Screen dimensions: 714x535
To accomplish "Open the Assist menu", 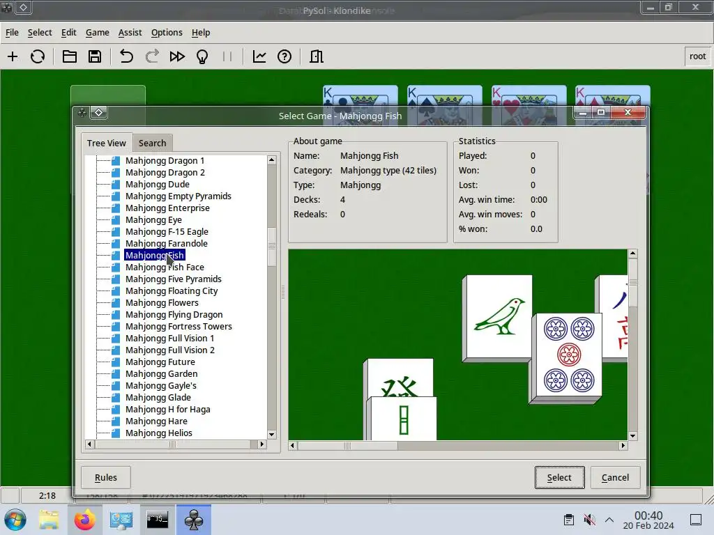I will (130, 32).
